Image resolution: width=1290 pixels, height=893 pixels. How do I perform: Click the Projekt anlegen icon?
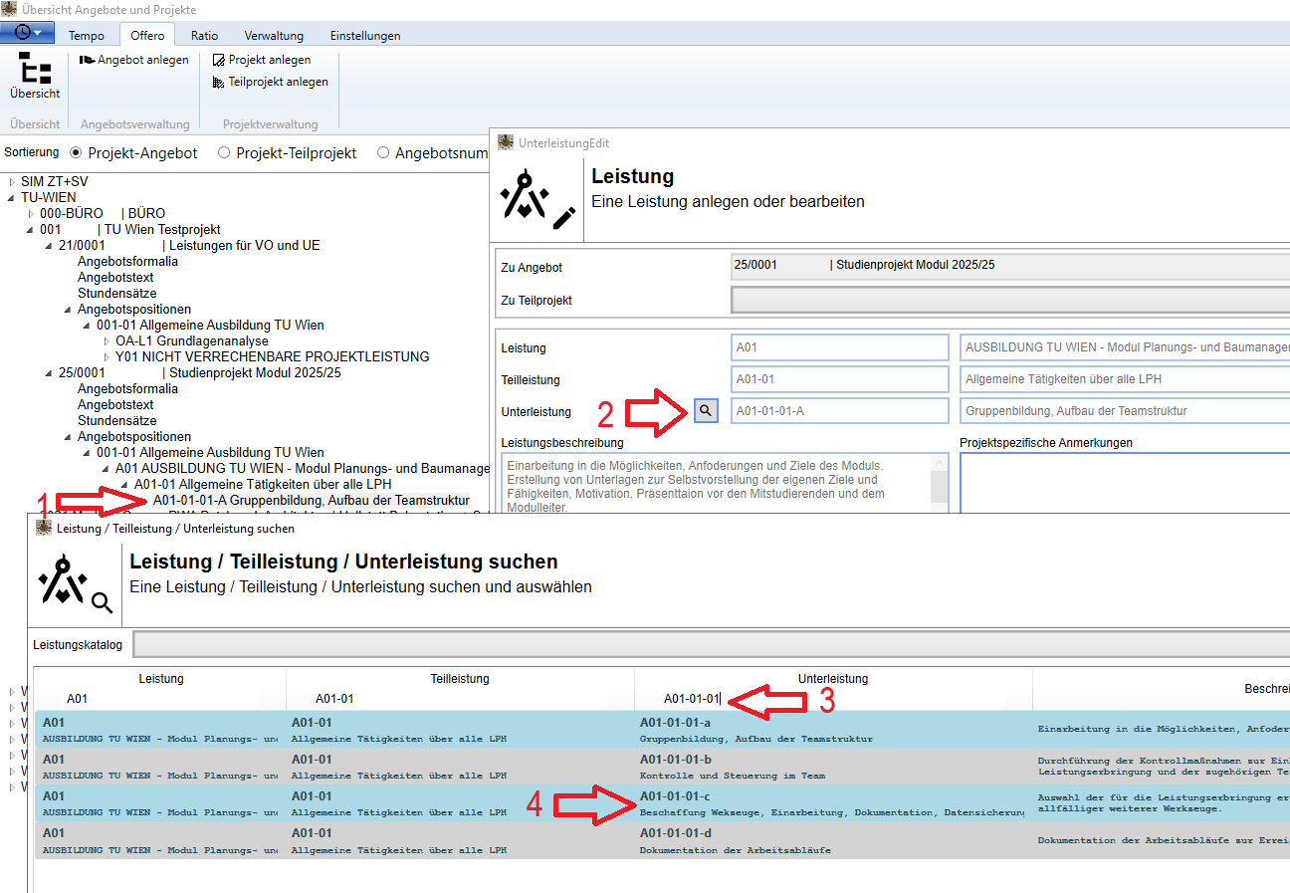pyautogui.click(x=218, y=60)
